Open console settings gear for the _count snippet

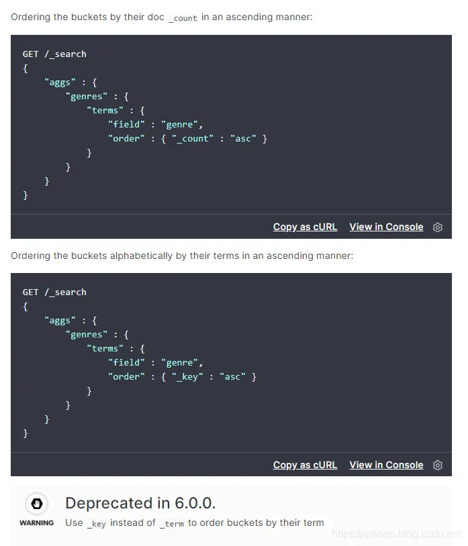[x=438, y=227]
